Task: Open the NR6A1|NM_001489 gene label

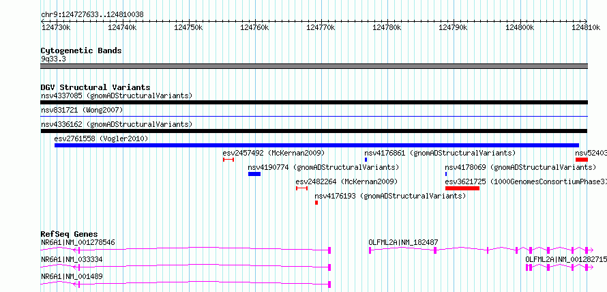Action: [72, 276]
